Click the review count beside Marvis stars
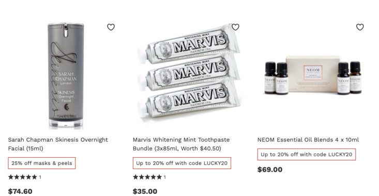Viewport: 379px width, 196px height. 165,177
